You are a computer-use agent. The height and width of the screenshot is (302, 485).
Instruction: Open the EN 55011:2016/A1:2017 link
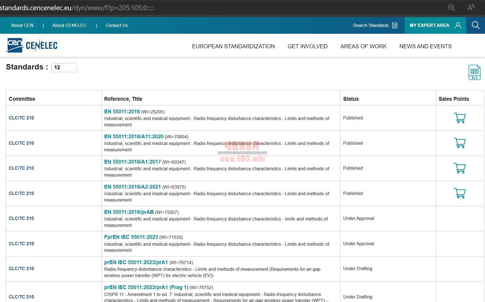132,162
